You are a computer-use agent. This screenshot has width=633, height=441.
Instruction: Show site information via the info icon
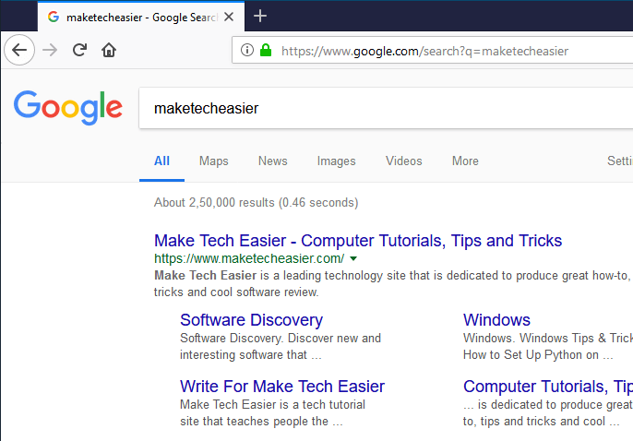[247, 50]
